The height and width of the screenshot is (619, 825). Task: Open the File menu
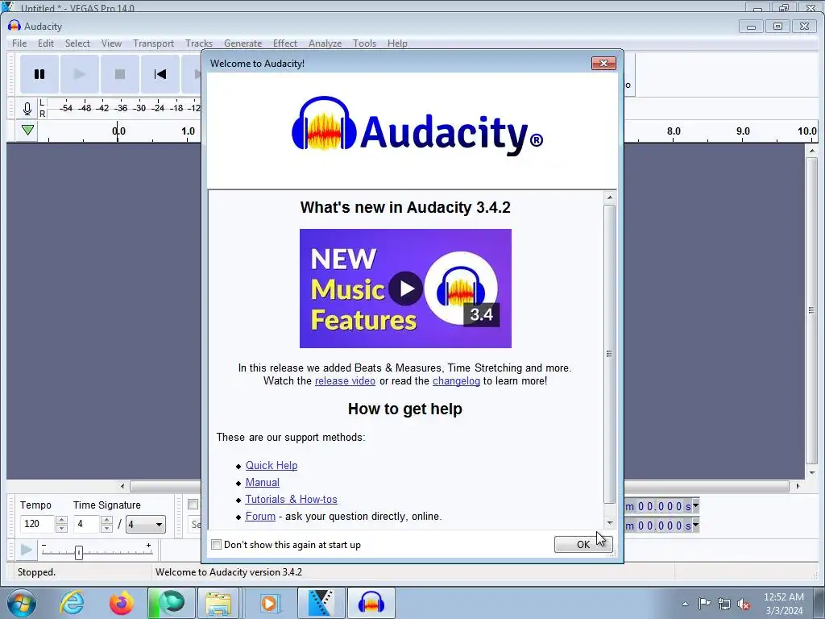(x=19, y=44)
